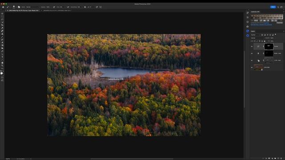Select the Type tool

coord(2,57)
